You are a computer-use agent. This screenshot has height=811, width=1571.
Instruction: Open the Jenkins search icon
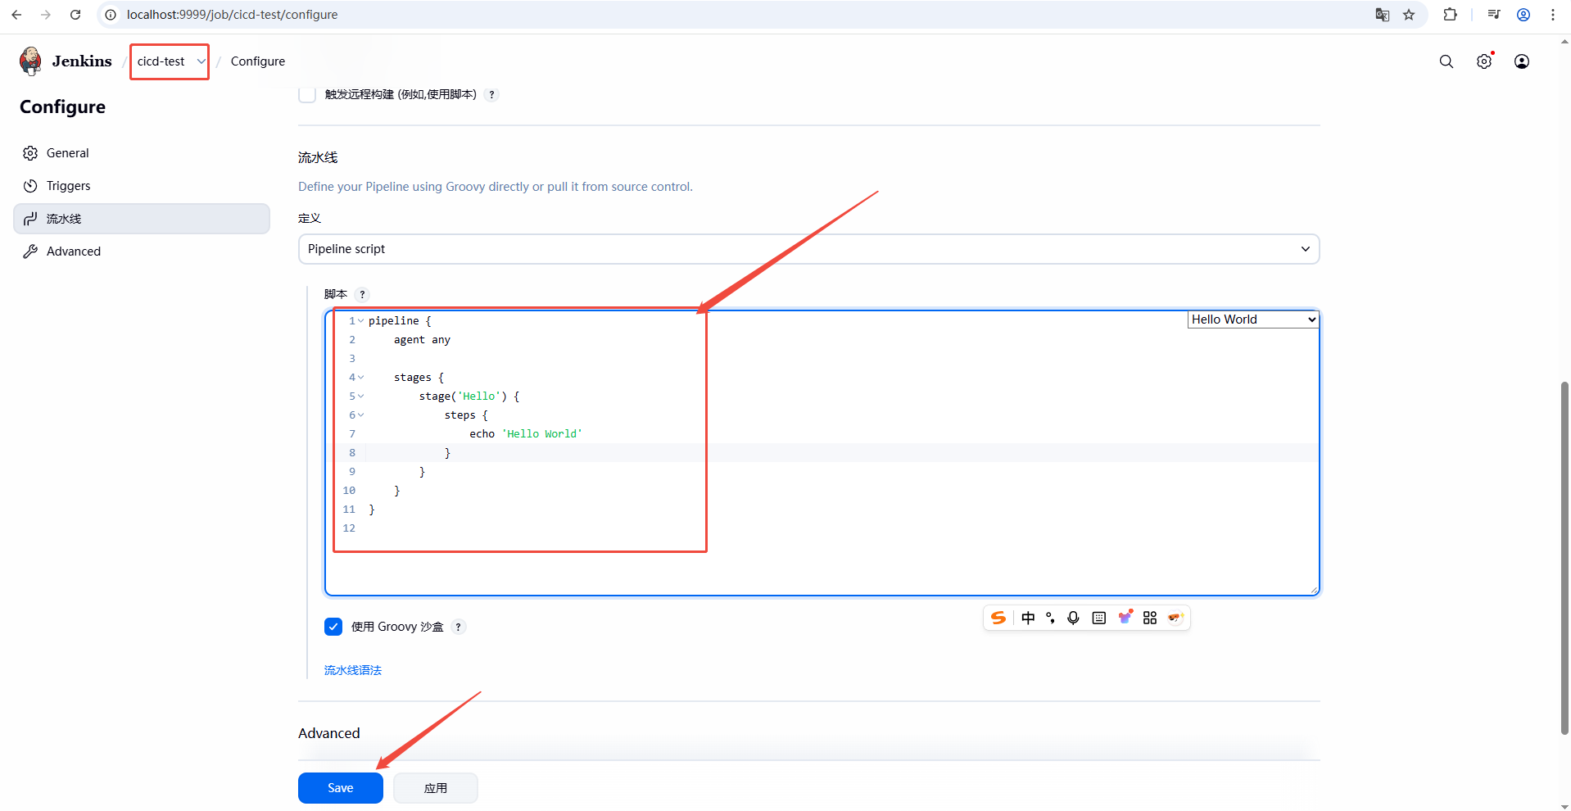pyautogui.click(x=1446, y=61)
